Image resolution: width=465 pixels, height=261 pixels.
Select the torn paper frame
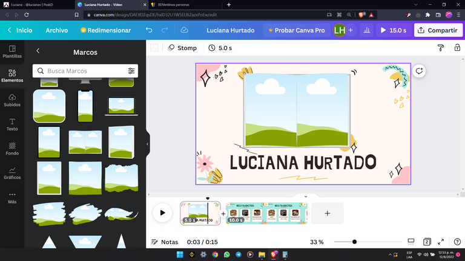tap(121, 178)
